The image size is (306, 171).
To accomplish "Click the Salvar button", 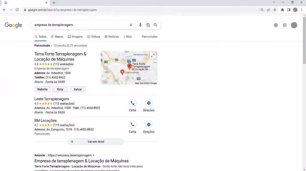I will tap(78, 89).
